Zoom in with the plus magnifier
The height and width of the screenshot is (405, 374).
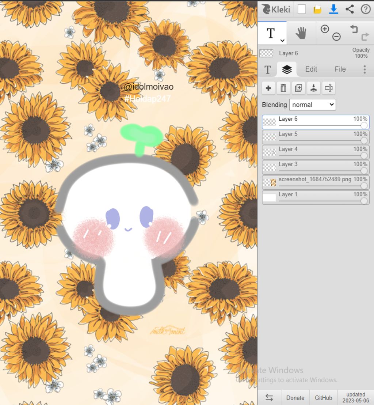325,29
